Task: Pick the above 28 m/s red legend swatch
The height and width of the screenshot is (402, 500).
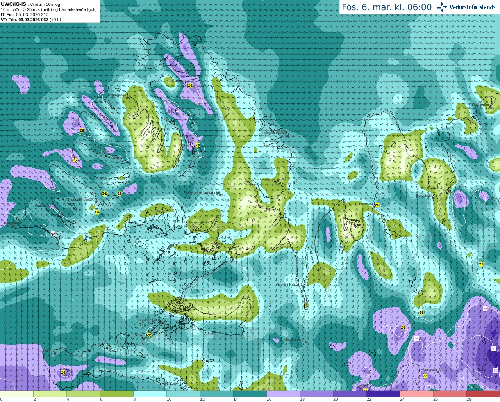Action: (483, 394)
